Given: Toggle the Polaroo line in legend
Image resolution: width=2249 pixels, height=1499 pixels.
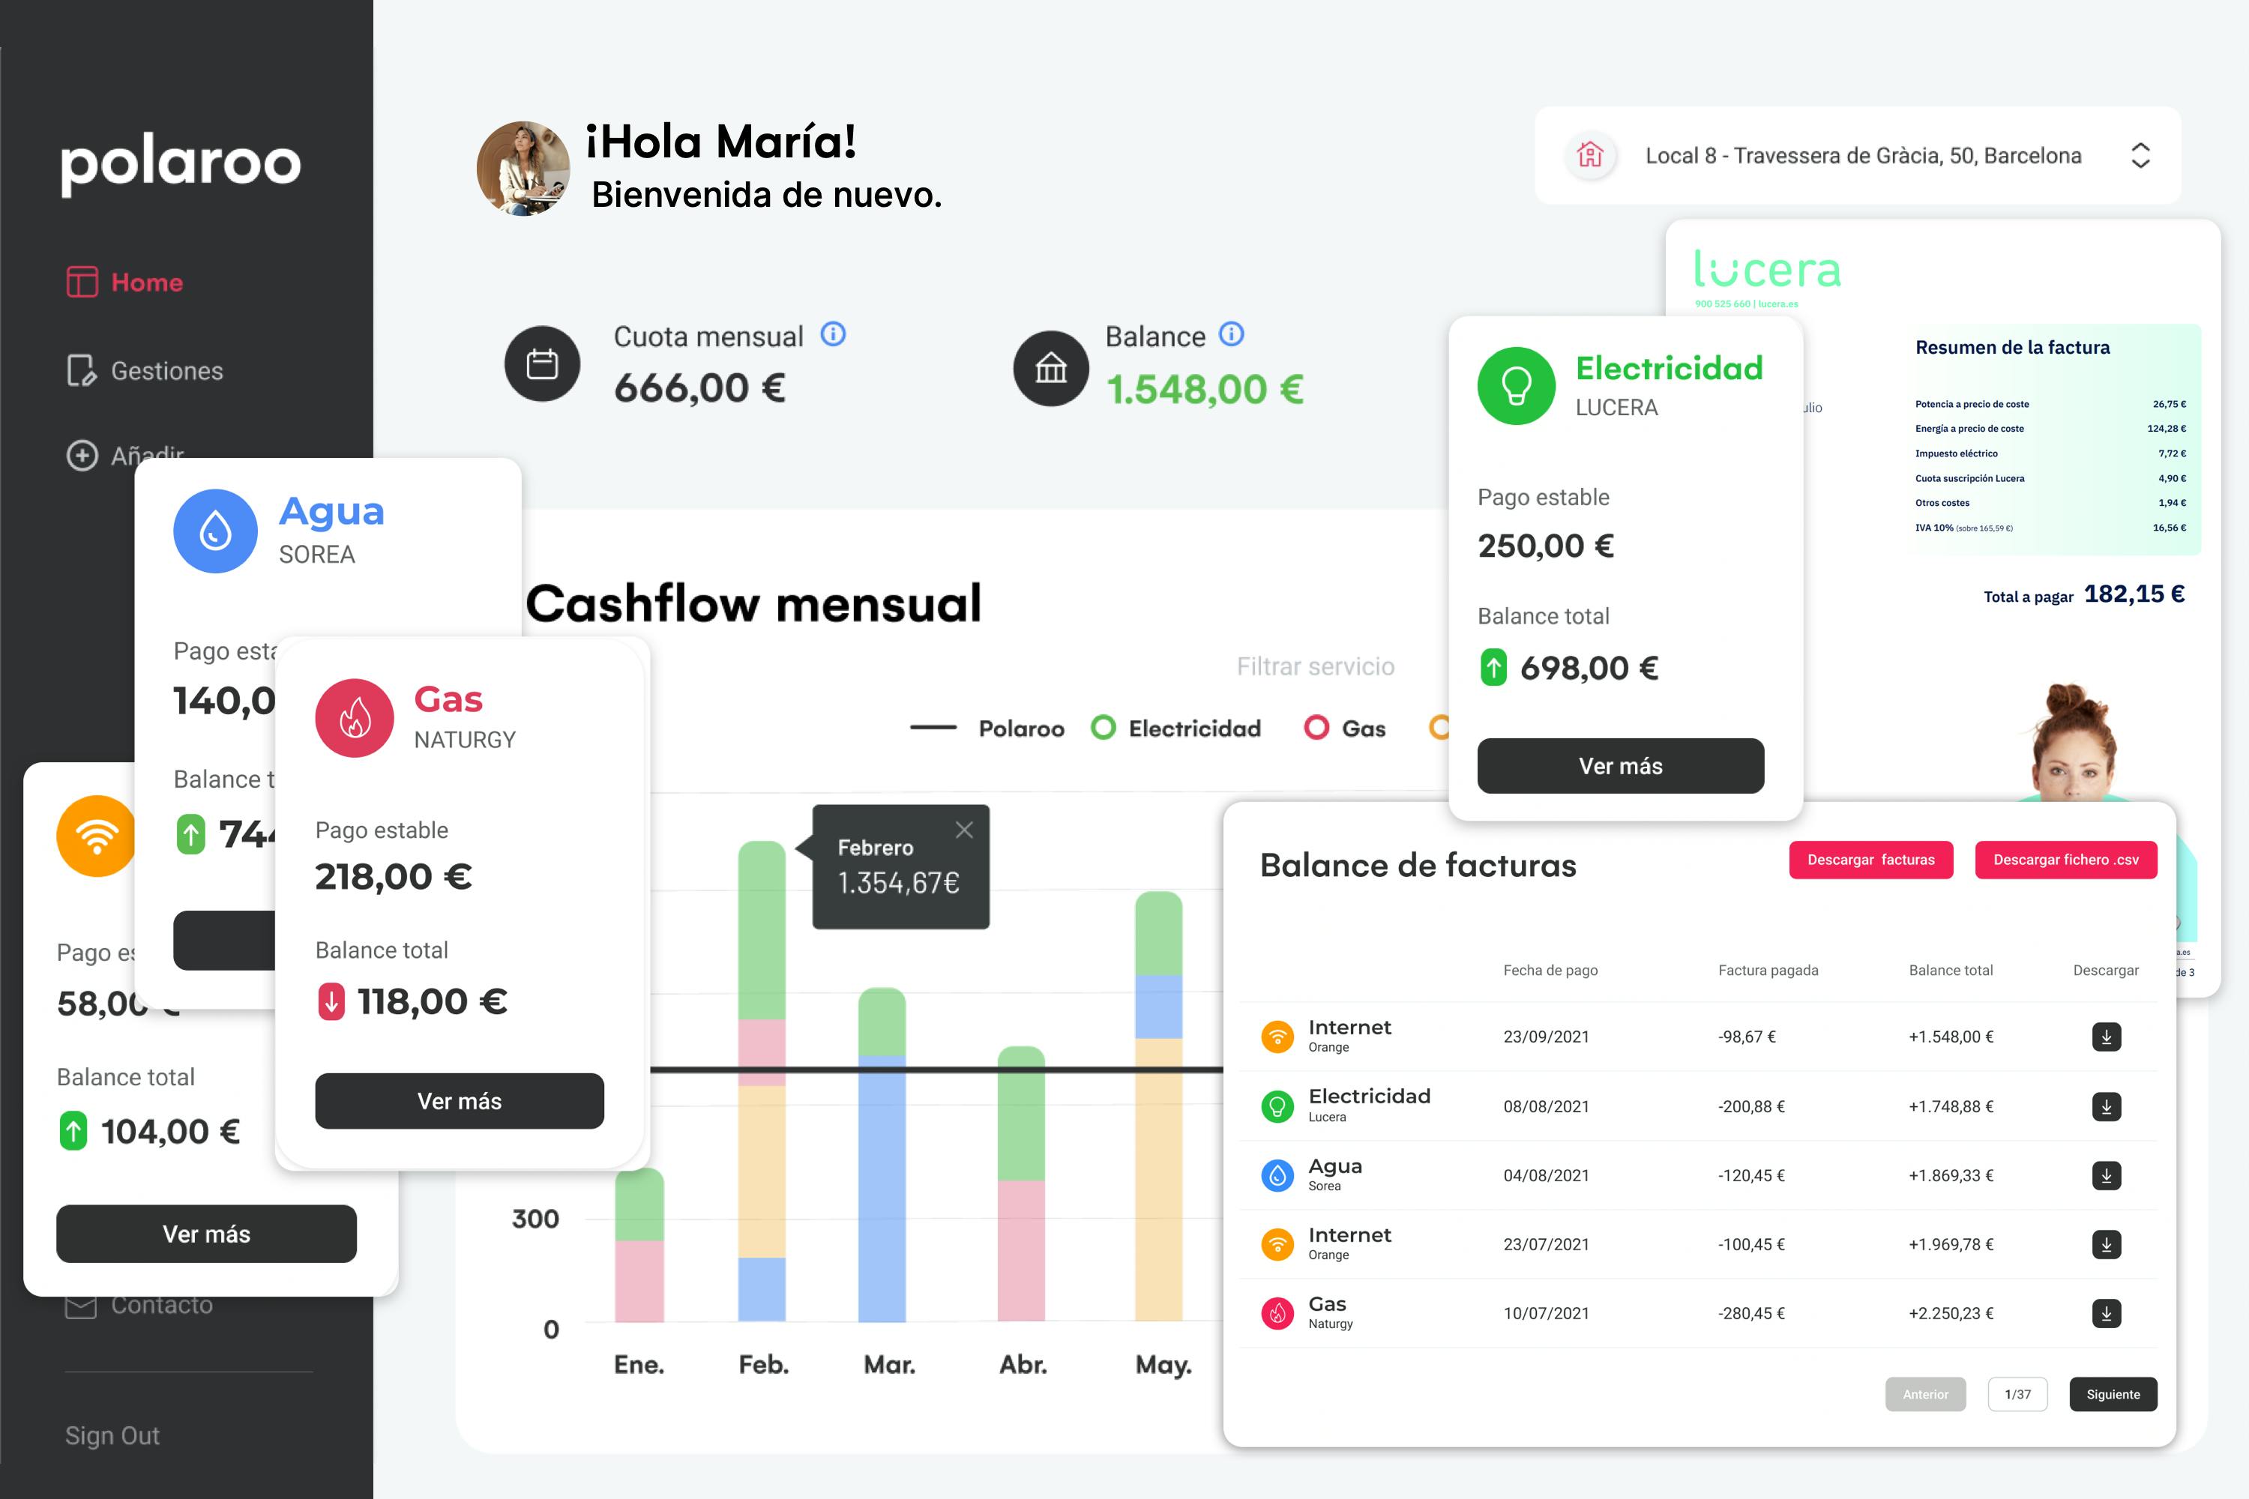Looking at the screenshot, I should tap(987, 729).
